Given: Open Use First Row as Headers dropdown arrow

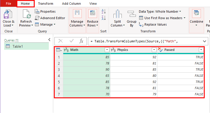Looking at the screenshot, I should [x=184, y=18].
